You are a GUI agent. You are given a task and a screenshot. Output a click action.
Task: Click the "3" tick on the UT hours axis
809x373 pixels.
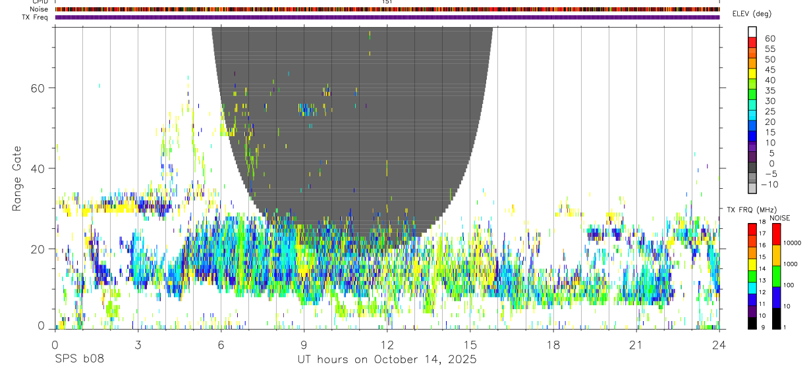(x=138, y=345)
